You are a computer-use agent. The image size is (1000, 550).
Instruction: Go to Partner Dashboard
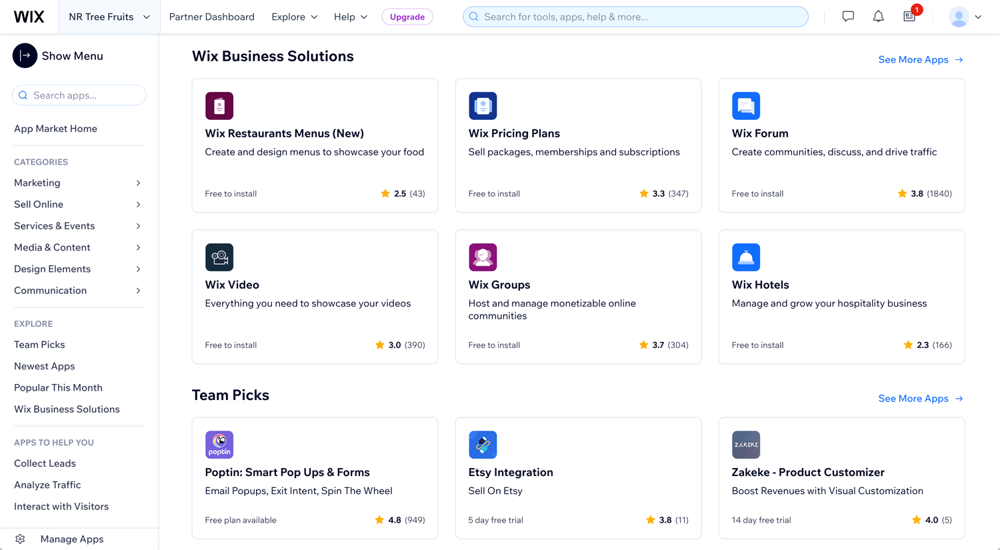tap(211, 17)
